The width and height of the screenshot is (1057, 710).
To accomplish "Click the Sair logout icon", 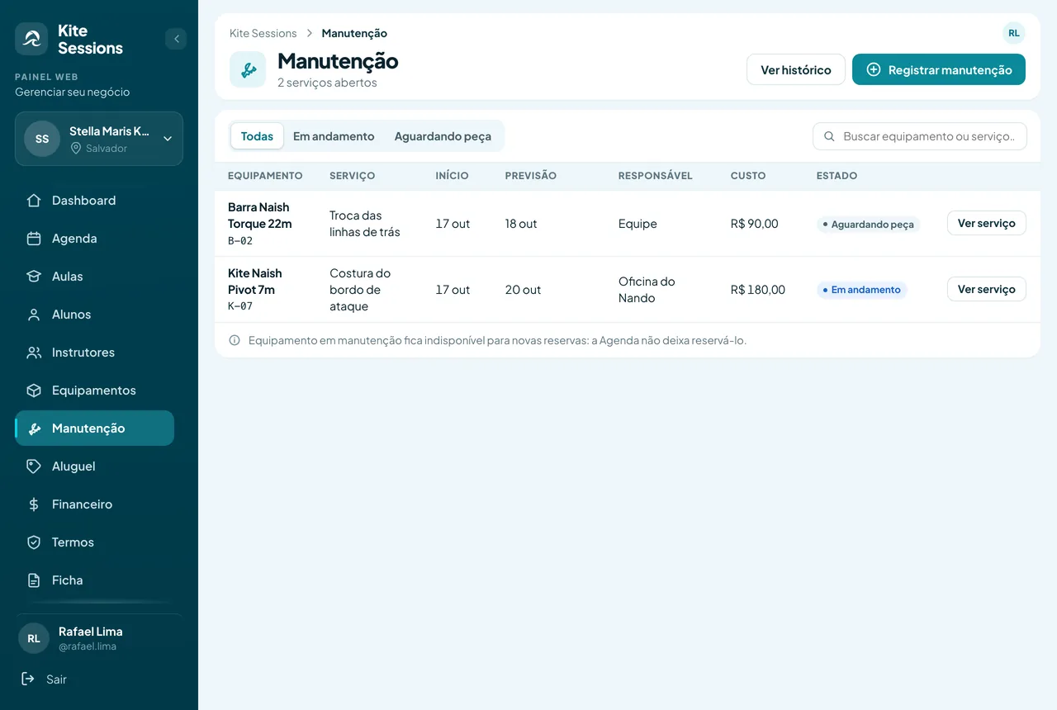I will click(28, 679).
